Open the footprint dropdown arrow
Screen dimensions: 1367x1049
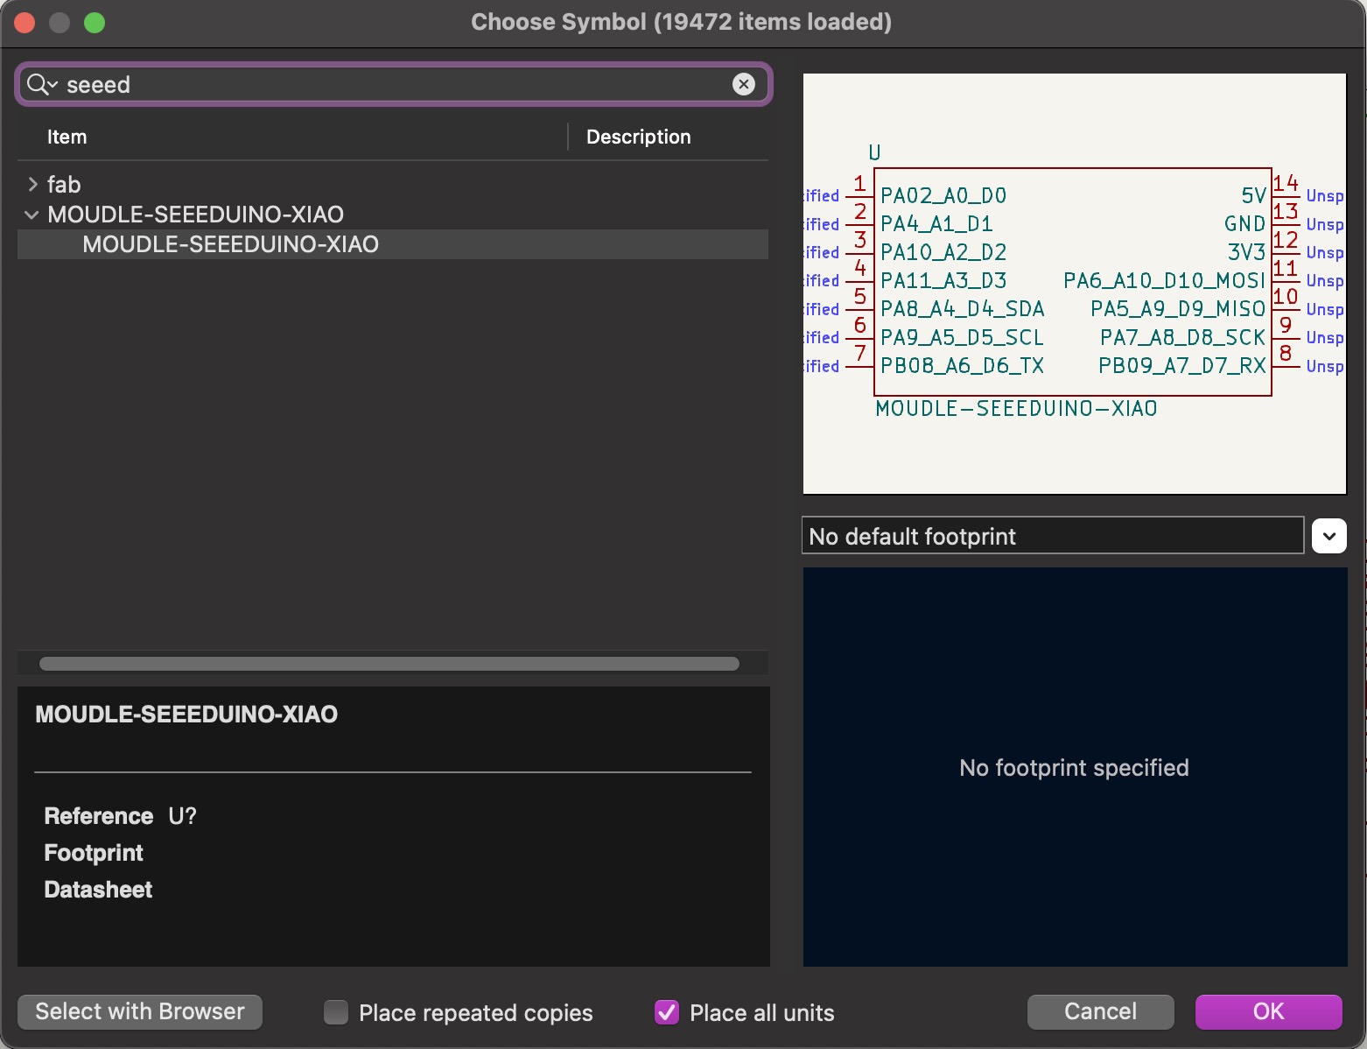(x=1329, y=536)
